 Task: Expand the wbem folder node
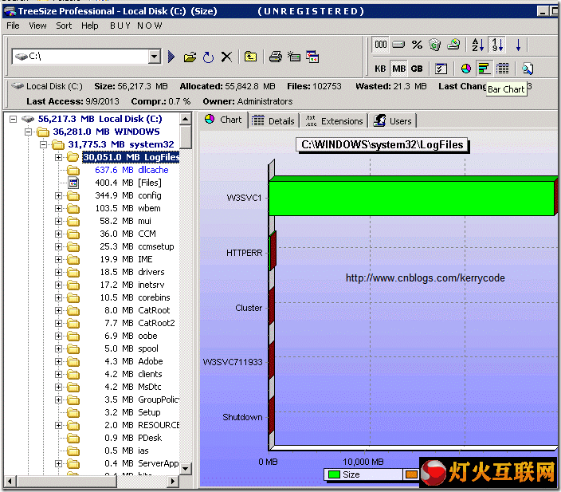(x=58, y=208)
